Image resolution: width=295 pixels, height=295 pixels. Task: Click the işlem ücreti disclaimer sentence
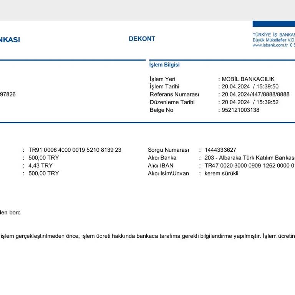pyautogui.click(x=147, y=236)
